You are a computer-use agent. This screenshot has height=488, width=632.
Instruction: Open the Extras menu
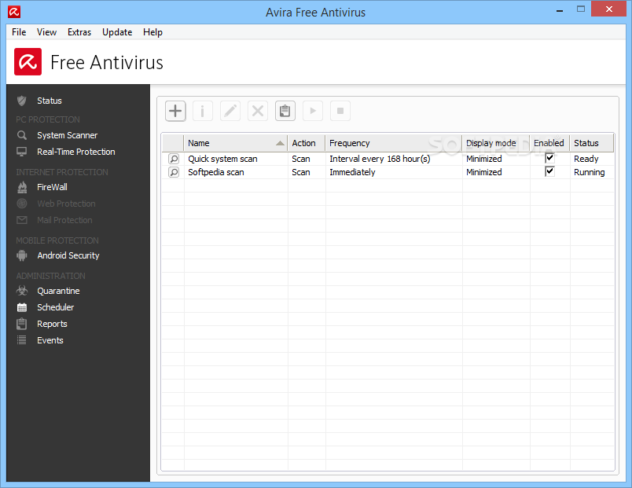[x=79, y=32]
